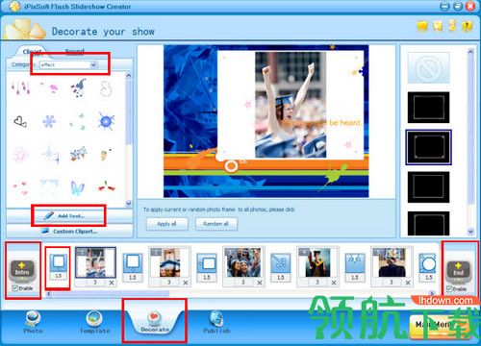Click the End plus icon button
The image size is (481, 346).
pos(458,272)
